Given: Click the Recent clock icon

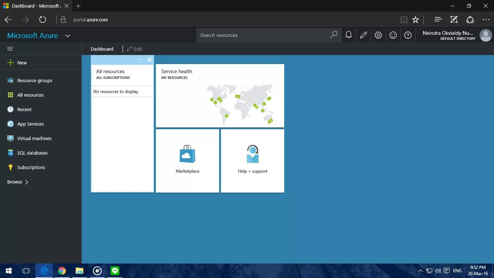Looking at the screenshot, I should point(10,109).
